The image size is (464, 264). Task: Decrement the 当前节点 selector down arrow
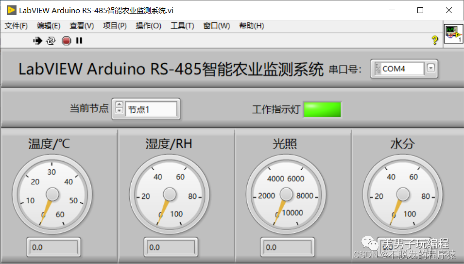(119, 111)
